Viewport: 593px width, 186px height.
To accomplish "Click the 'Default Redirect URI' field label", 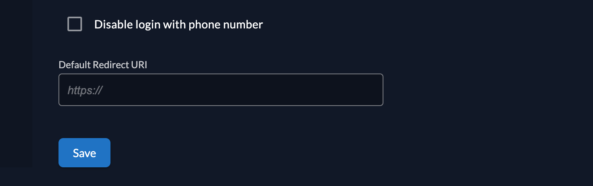I will coord(103,65).
